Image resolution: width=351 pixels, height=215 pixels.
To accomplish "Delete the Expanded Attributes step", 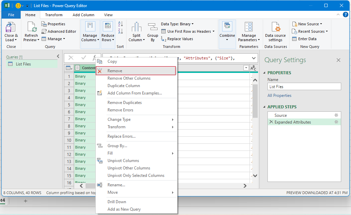I will (271, 122).
